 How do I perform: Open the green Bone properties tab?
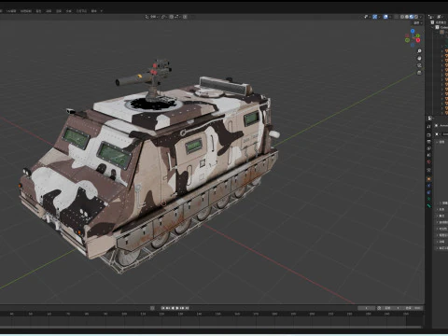pyautogui.click(x=428, y=205)
